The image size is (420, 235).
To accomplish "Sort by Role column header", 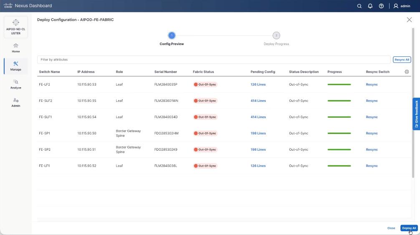I will [x=119, y=72].
